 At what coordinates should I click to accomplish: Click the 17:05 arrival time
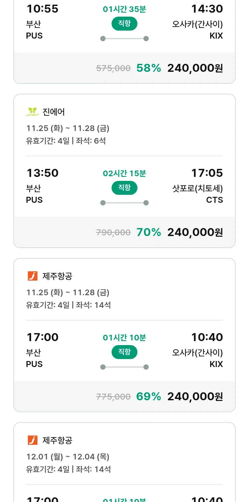[207, 173]
